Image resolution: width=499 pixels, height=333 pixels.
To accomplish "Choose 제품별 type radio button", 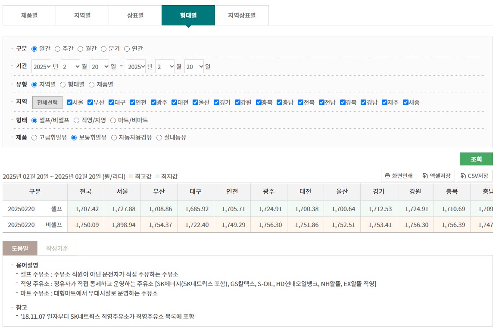I will (92, 84).
